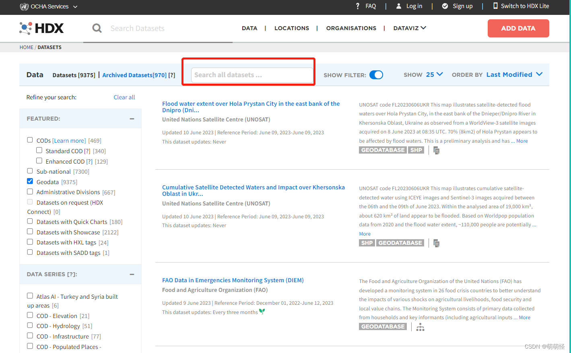
Task: Click Clear all filters link
Action: pos(124,97)
